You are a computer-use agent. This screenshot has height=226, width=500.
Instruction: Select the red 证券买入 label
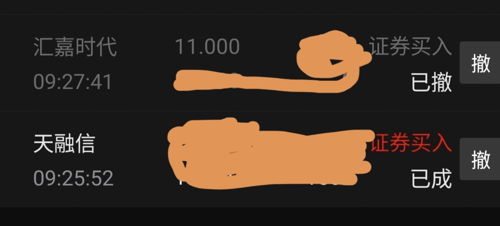pos(411,144)
